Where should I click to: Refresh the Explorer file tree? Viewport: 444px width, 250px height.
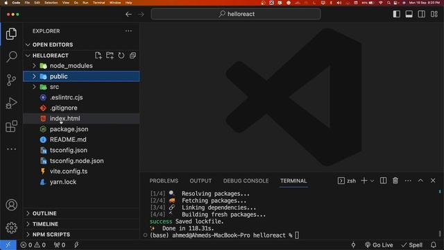point(121,56)
